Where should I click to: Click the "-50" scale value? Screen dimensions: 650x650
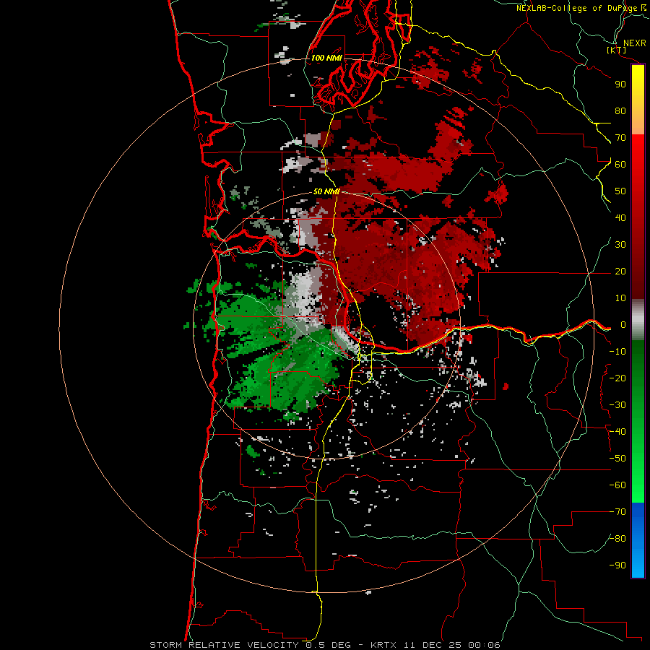point(617,459)
